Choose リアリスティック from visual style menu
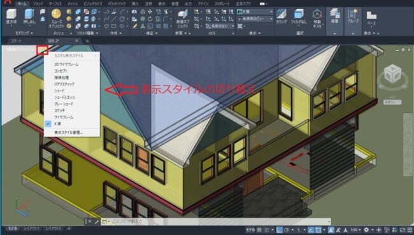The height and width of the screenshot is (235, 414). point(64,84)
